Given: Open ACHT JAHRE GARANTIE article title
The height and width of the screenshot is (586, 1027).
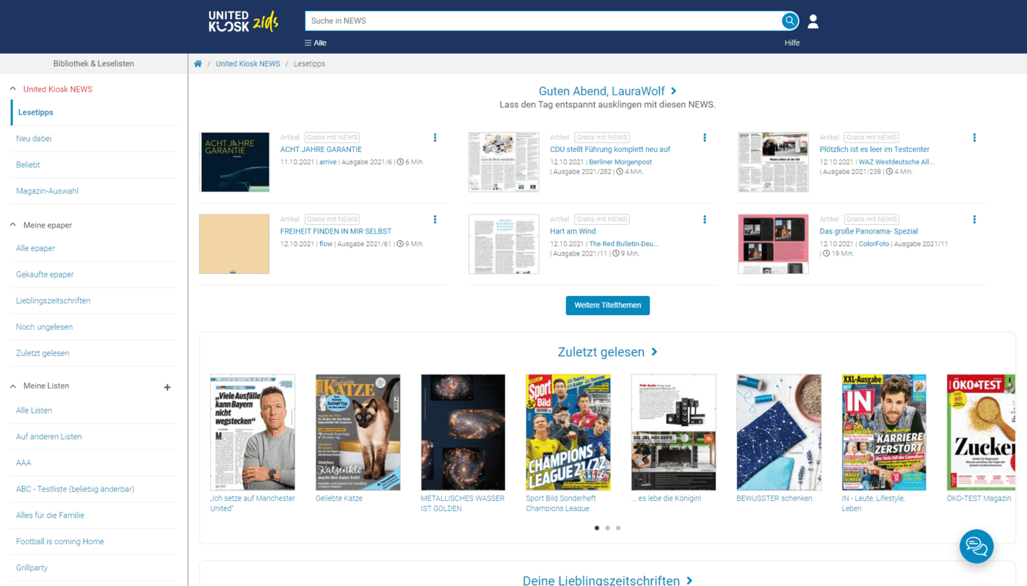Looking at the screenshot, I should 321,149.
